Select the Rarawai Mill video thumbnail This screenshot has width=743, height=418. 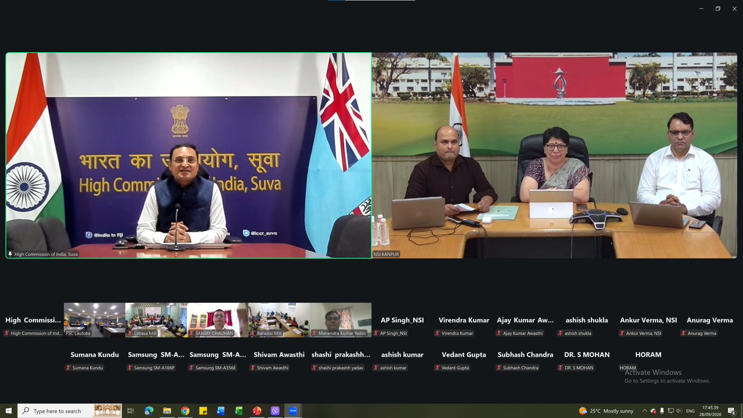point(279,320)
